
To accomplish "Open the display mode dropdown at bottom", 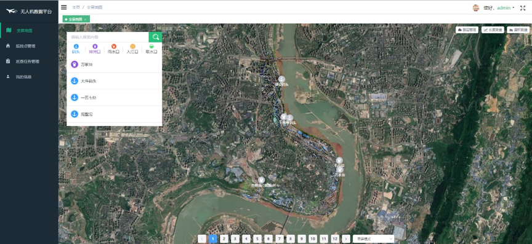I will 374,239.
